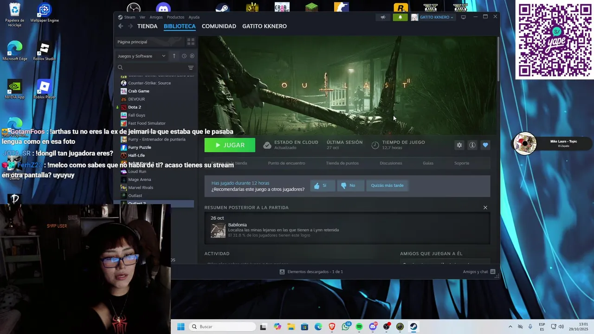594x334 pixels.
Task: Open the Roblox Studio desktop shortcut
Action: tap(44, 52)
